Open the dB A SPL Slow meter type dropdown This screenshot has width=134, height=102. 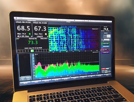[x=32, y=36]
